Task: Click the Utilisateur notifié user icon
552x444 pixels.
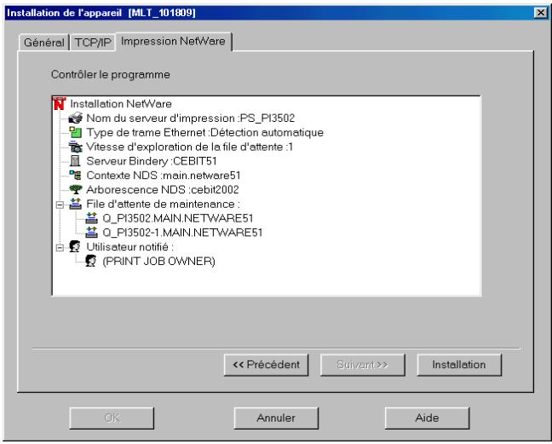Action: [75, 246]
